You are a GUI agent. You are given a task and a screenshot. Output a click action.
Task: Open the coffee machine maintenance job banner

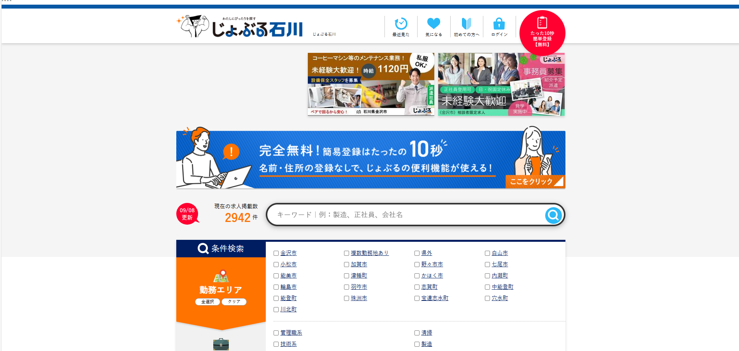point(371,84)
